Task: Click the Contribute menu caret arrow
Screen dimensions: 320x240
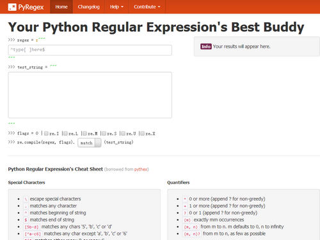Action: [x=159, y=7]
